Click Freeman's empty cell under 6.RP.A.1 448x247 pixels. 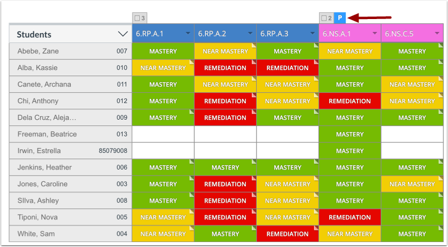click(x=163, y=134)
